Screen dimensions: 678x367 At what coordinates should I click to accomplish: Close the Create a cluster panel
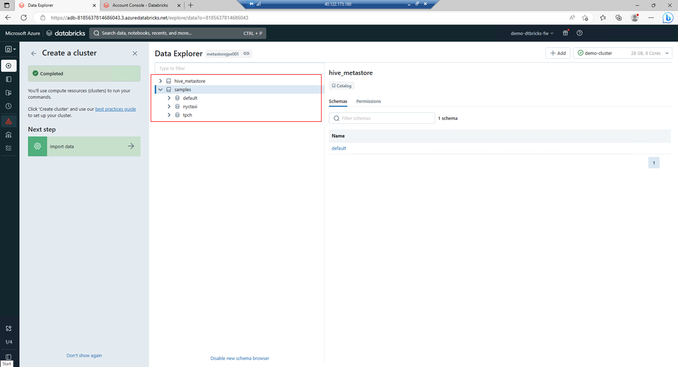click(135, 53)
